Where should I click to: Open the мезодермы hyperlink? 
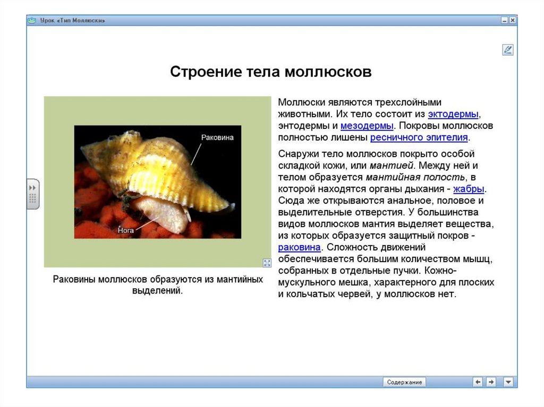click(x=367, y=126)
